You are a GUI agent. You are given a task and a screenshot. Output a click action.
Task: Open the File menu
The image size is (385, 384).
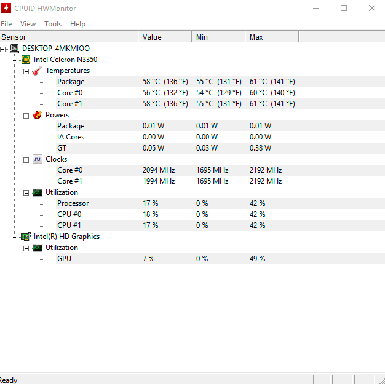pos(6,24)
